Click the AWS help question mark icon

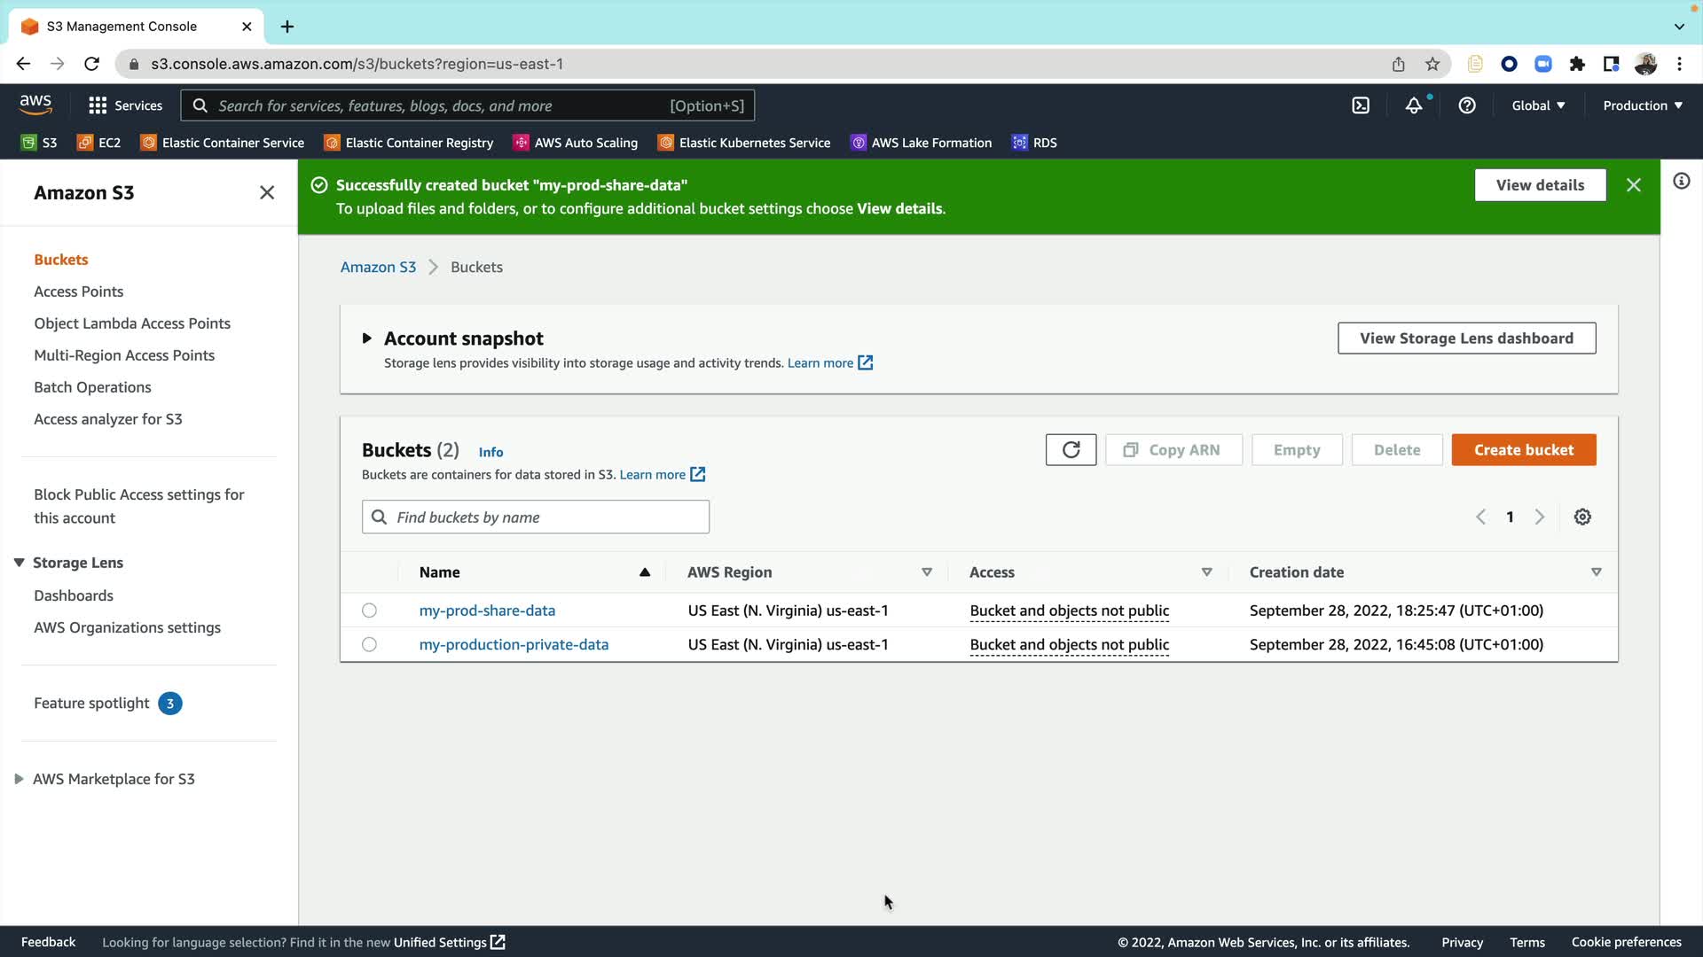(x=1467, y=105)
